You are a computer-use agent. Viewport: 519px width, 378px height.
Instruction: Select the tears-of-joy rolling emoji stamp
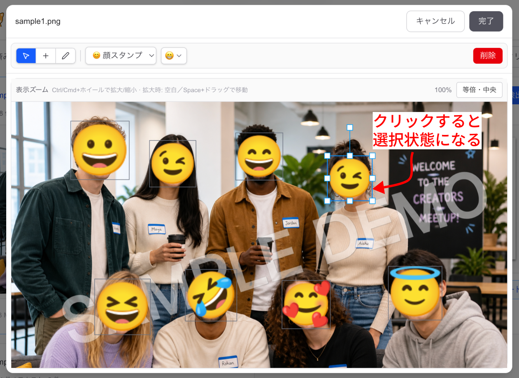coord(211,295)
